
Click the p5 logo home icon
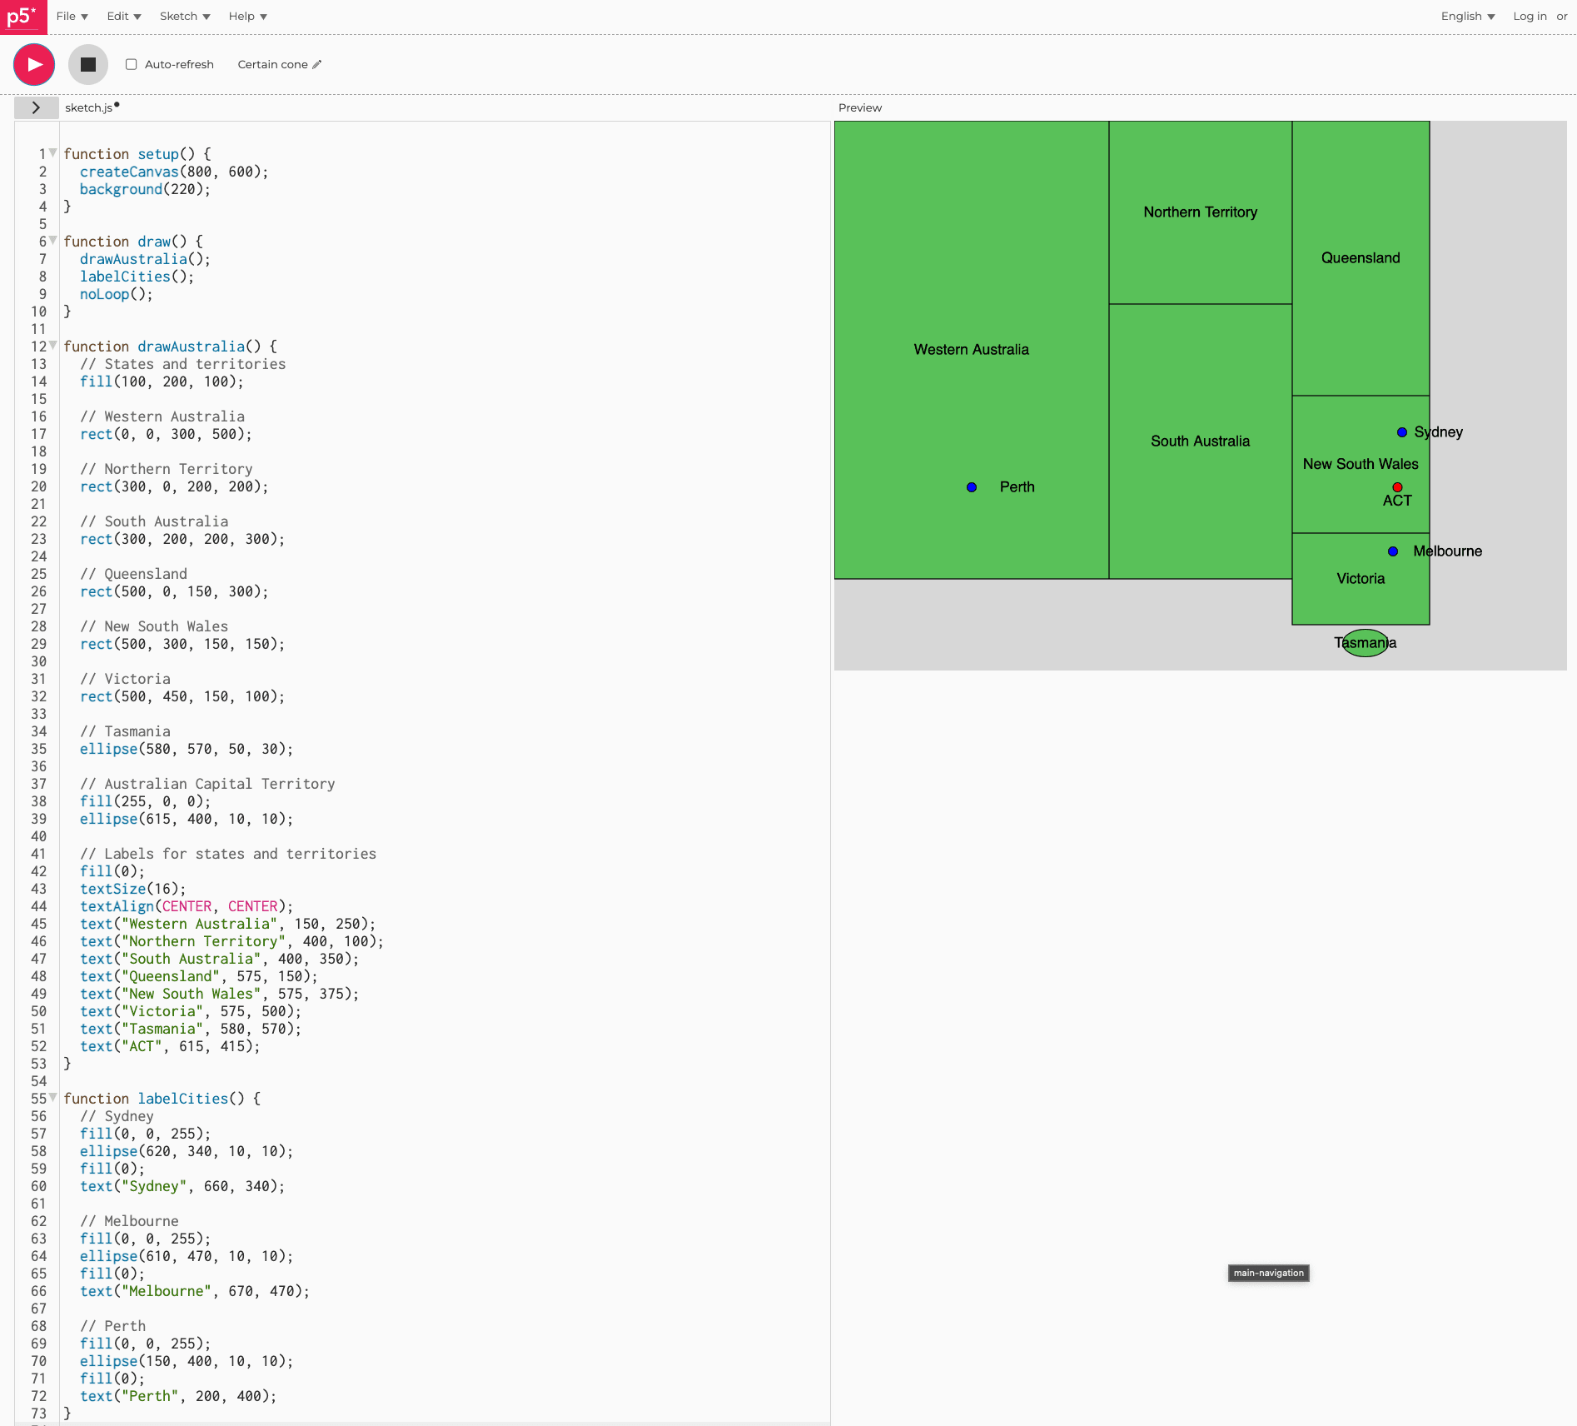click(x=22, y=17)
